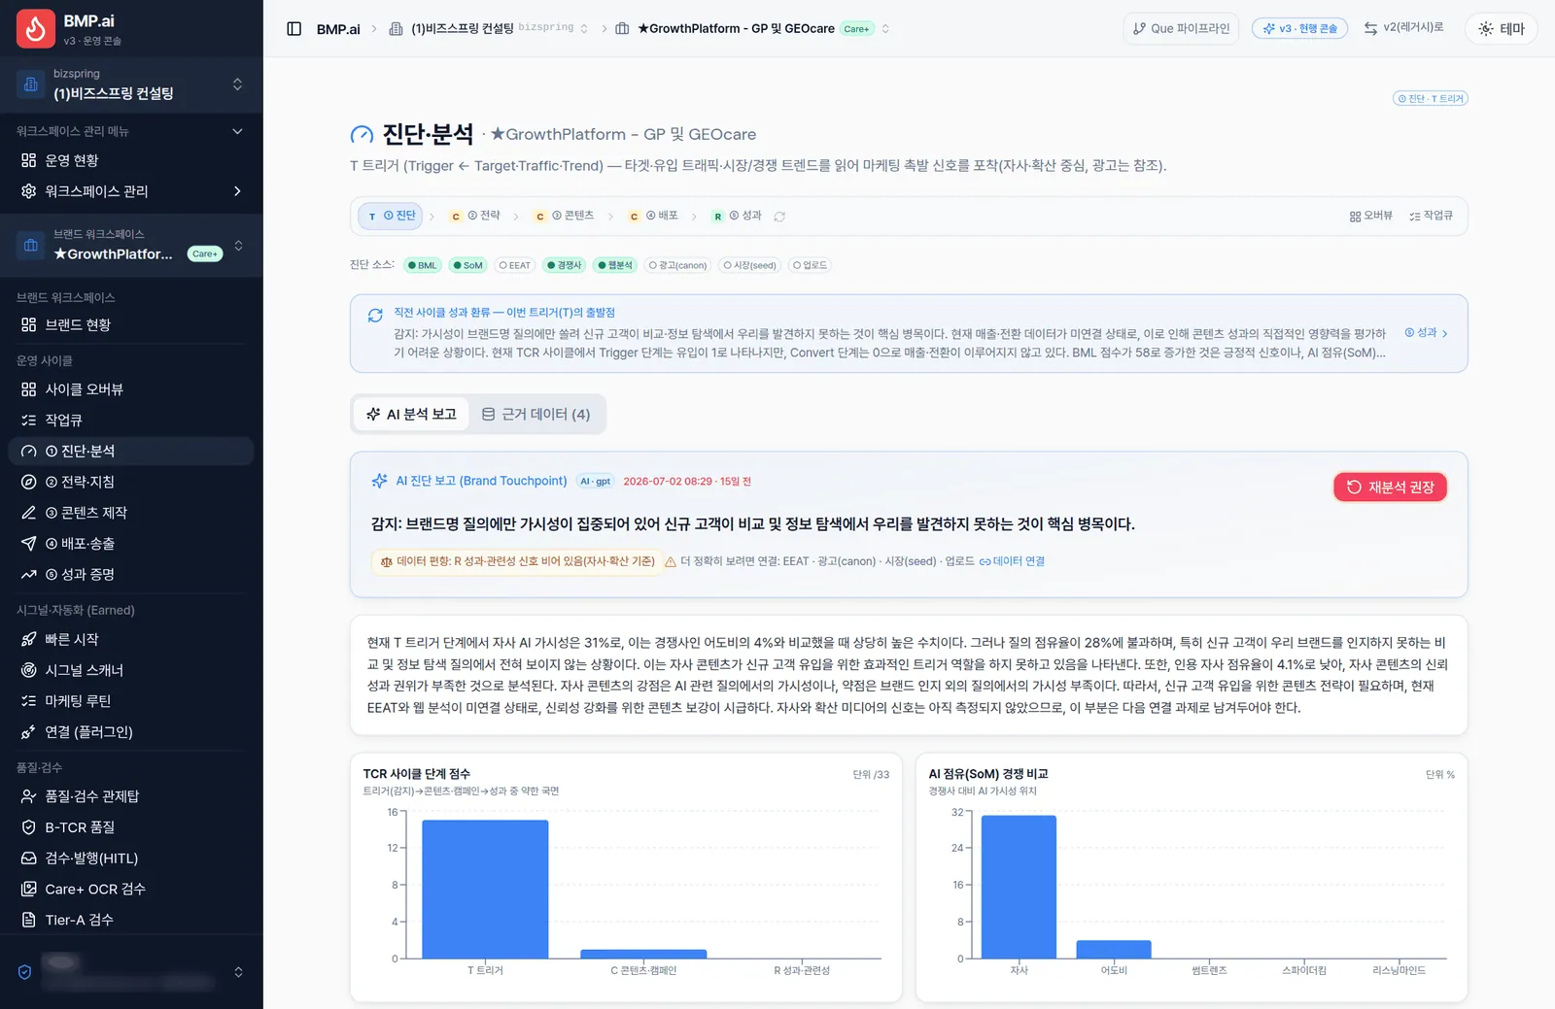Toggle the 웹분석 diagnosis source chip
The width and height of the screenshot is (1555, 1009).
click(x=615, y=265)
